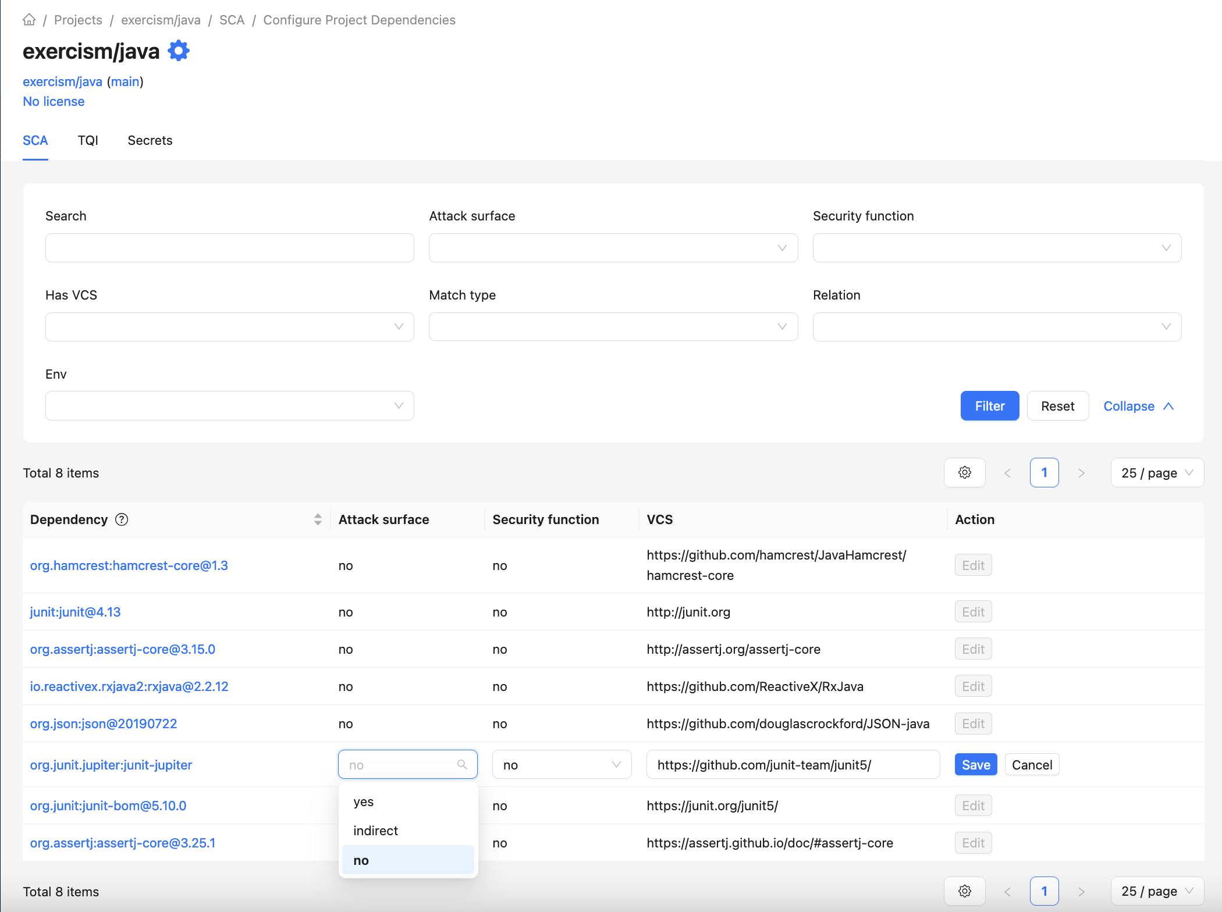Screen dimensions: 1222x912
Task: Open org.assertj:assertj-core@3.15.0 dependency
Action: click(123, 649)
